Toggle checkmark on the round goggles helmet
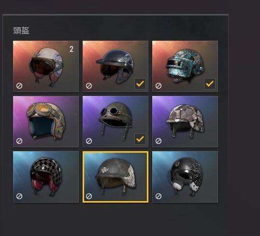The width and height of the screenshot is (260, 236). [140, 139]
